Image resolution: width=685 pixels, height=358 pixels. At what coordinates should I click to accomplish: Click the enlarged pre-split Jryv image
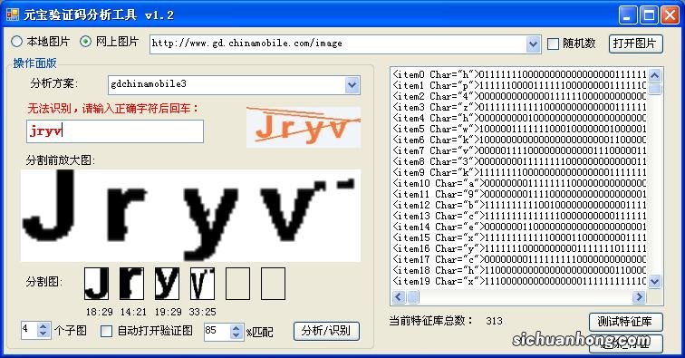[190, 216]
